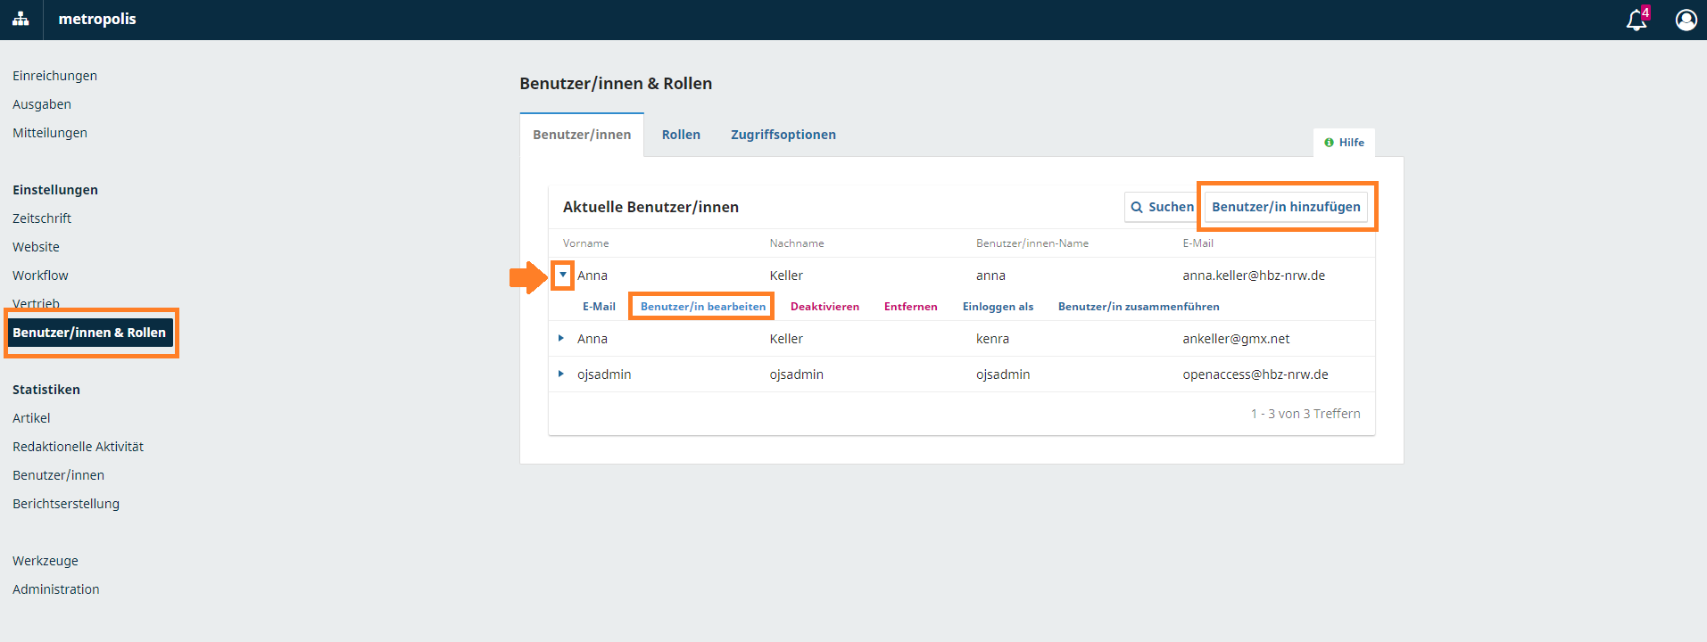Click Benutzer/in zusammenführen link
The width and height of the screenshot is (1707, 642).
pyautogui.click(x=1138, y=307)
